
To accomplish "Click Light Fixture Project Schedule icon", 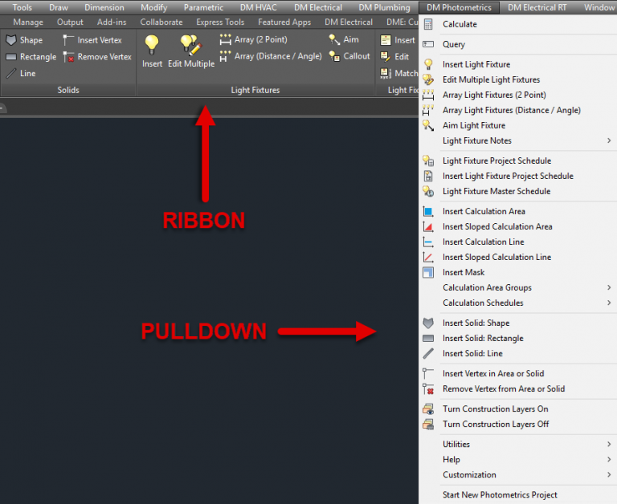I will (x=428, y=161).
